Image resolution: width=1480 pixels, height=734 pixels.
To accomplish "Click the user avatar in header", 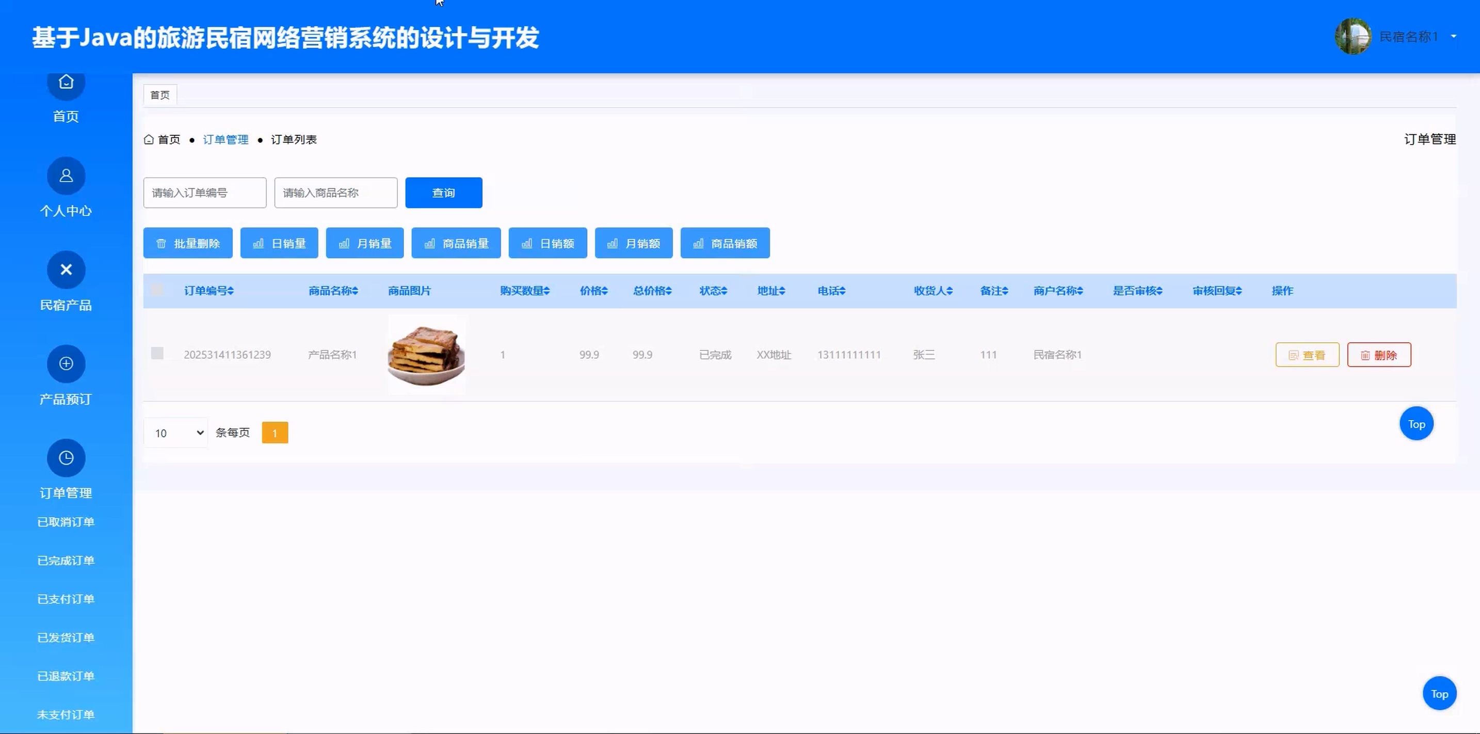I will 1353,37.
